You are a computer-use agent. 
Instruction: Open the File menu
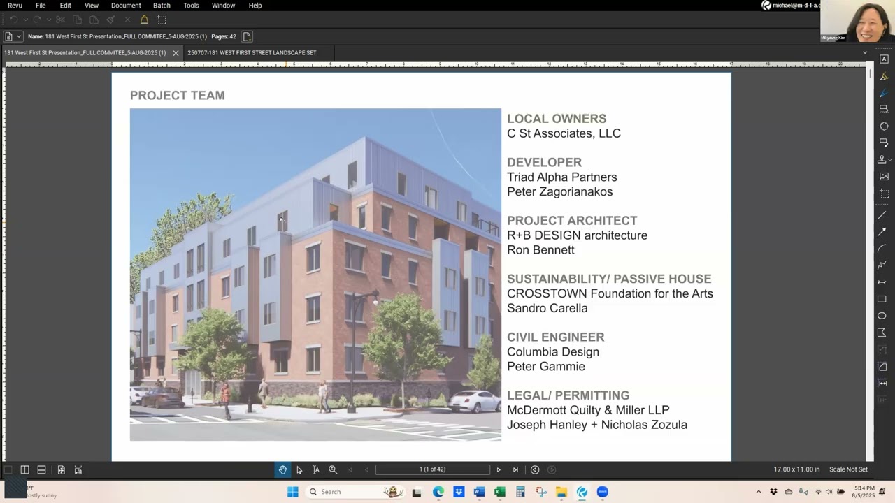41,6
